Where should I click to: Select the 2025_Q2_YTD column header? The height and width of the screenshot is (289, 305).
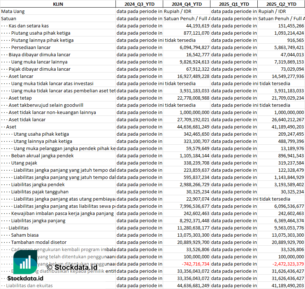[281, 4]
